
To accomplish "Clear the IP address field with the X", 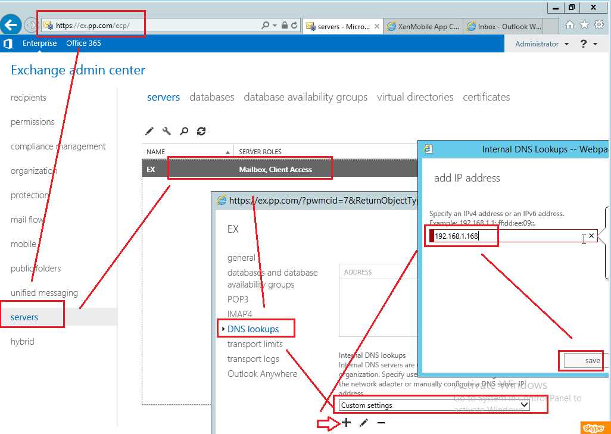I will point(591,236).
